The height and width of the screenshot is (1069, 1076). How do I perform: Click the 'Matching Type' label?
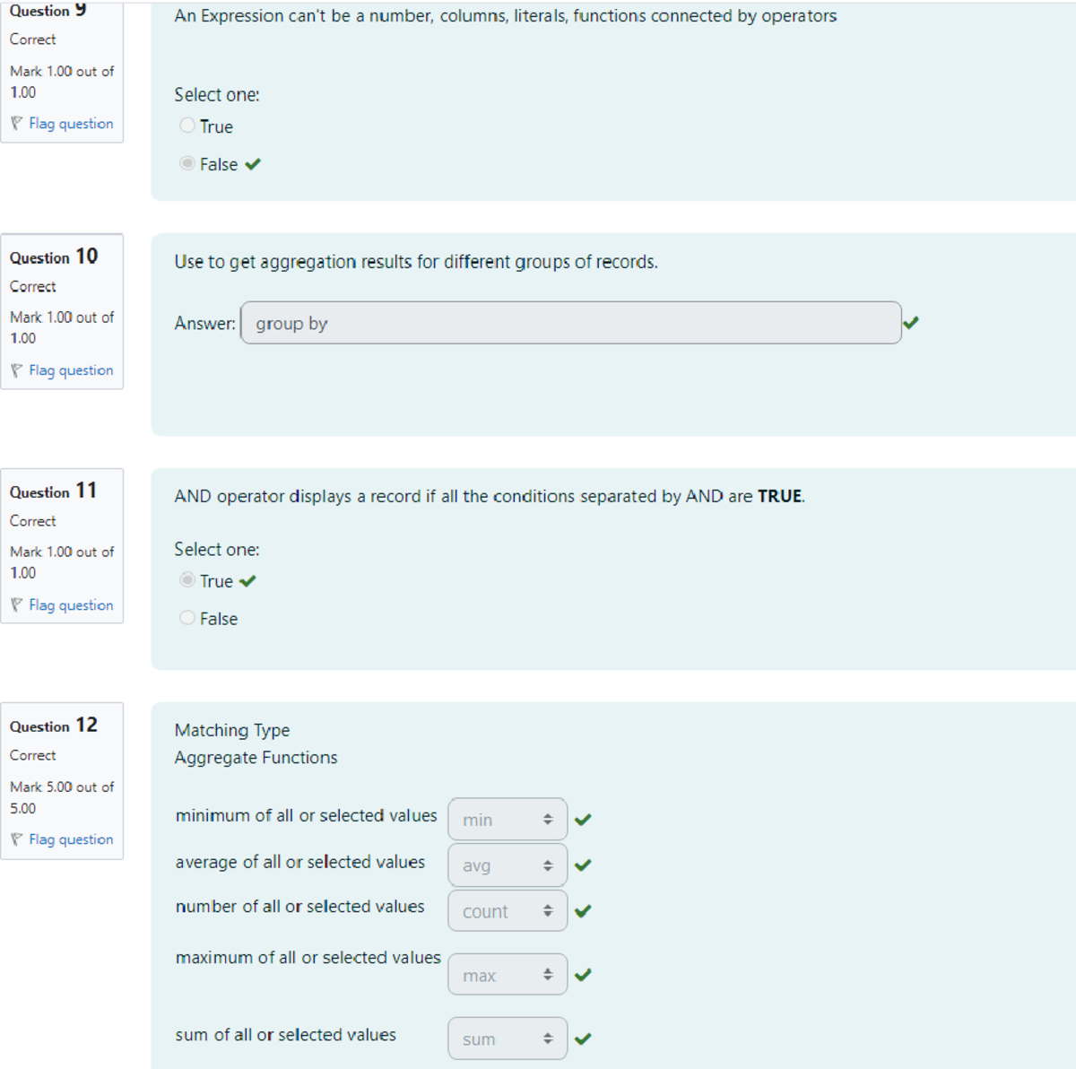coord(232,730)
